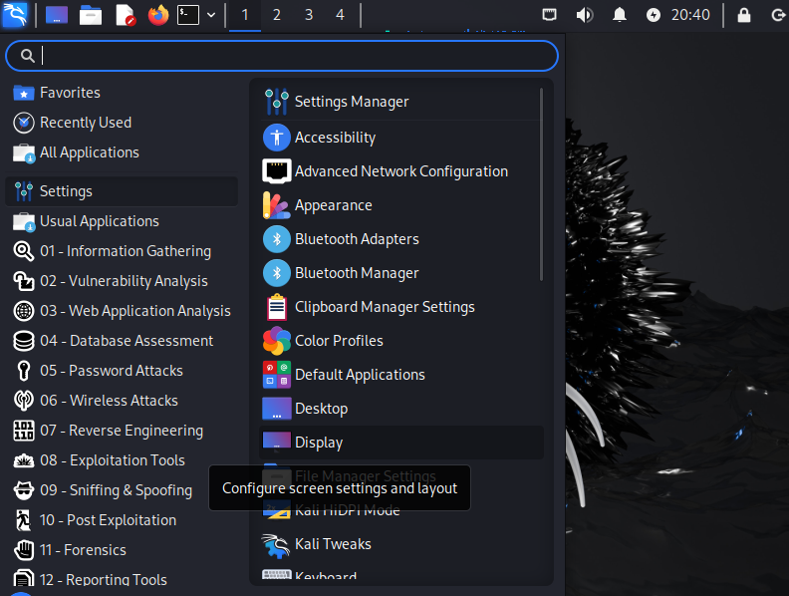The image size is (789, 596).
Task: Open 01 - Information Gathering category
Action: click(x=121, y=251)
